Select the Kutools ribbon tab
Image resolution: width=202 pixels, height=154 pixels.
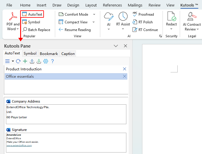pos(189,5)
